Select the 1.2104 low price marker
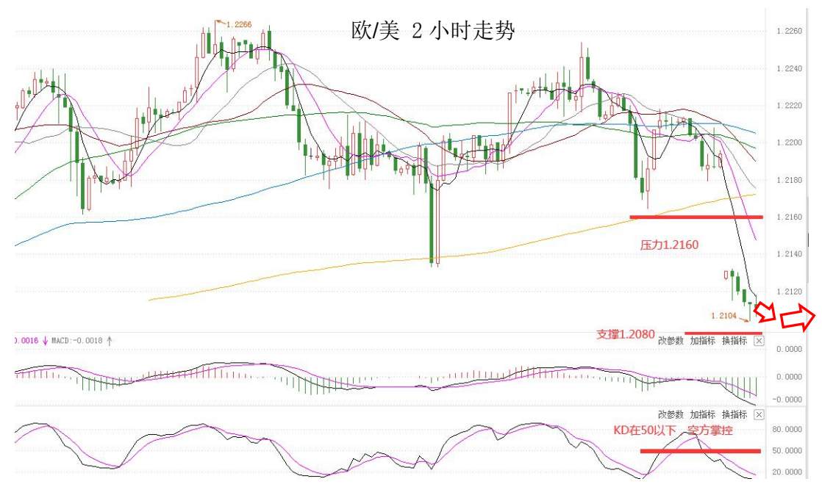The image size is (822, 487). pos(724,316)
